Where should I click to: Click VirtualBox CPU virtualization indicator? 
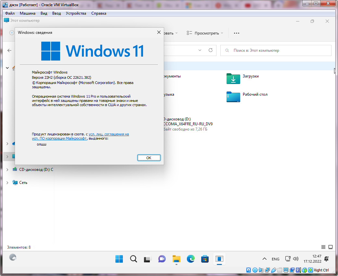(298, 270)
